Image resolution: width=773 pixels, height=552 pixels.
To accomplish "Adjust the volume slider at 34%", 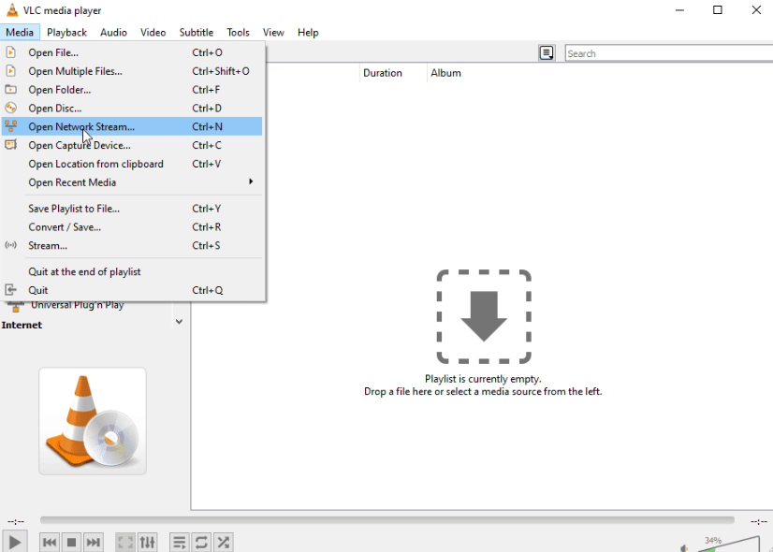I will (x=729, y=545).
